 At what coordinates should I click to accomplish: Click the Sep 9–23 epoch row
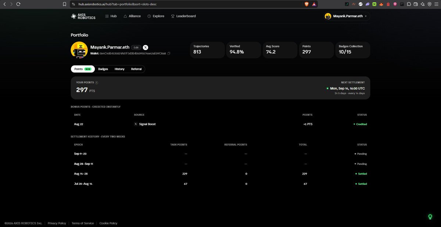pos(220,154)
